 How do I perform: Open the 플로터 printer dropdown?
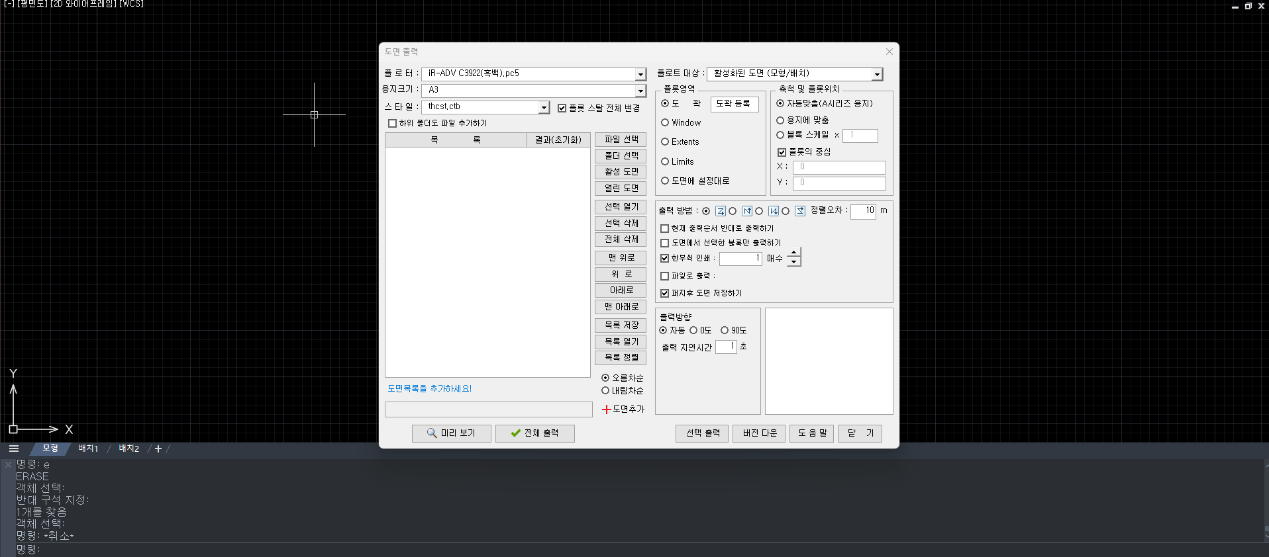point(640,74)
